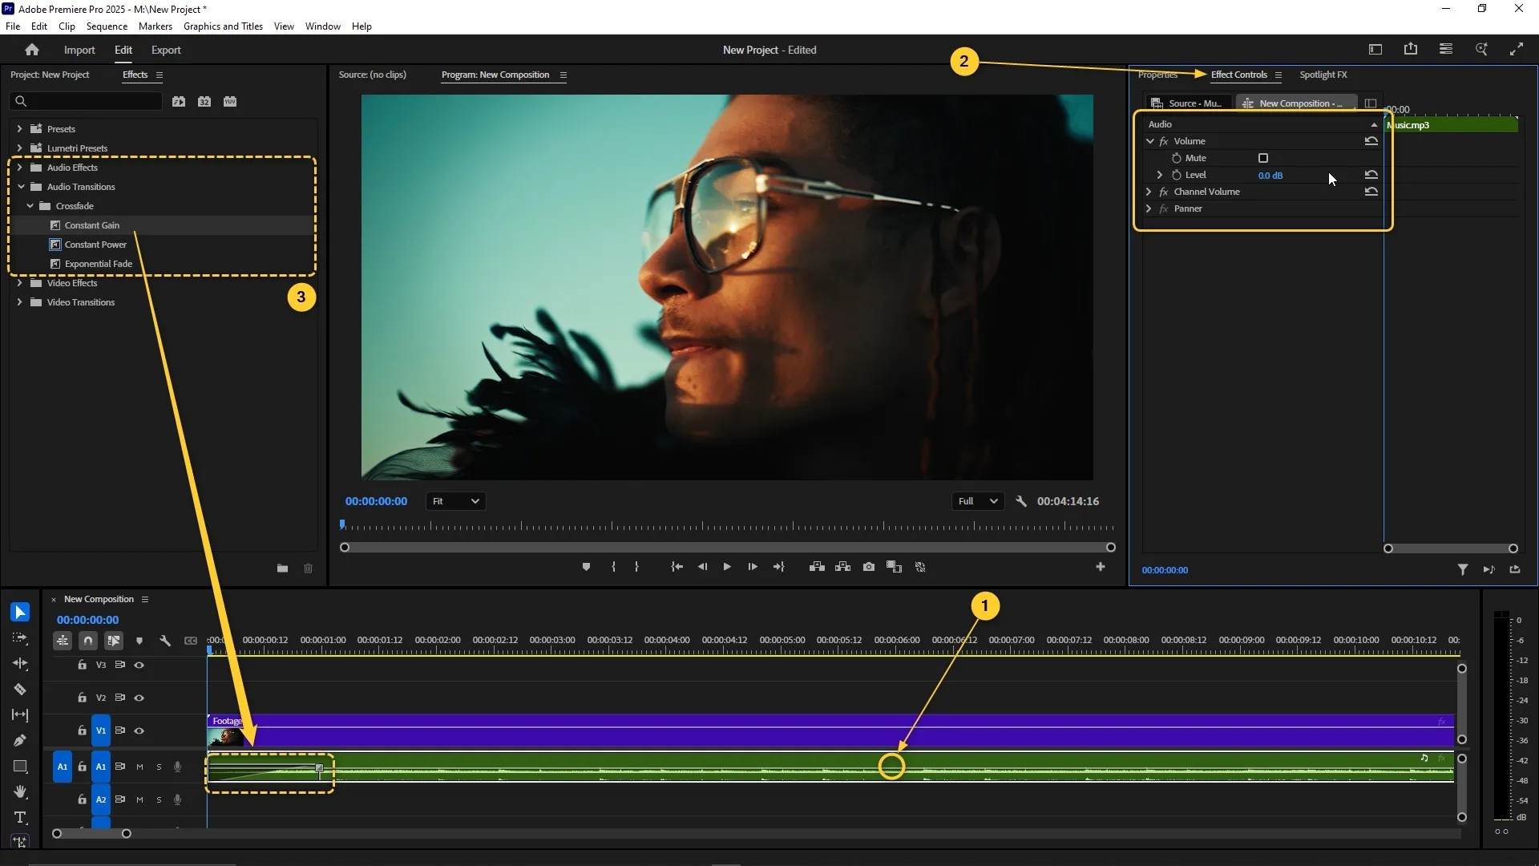Click the Lift button
This screenshot has width=1539, height=866.
pyautogui.click(x=817, y=567)
